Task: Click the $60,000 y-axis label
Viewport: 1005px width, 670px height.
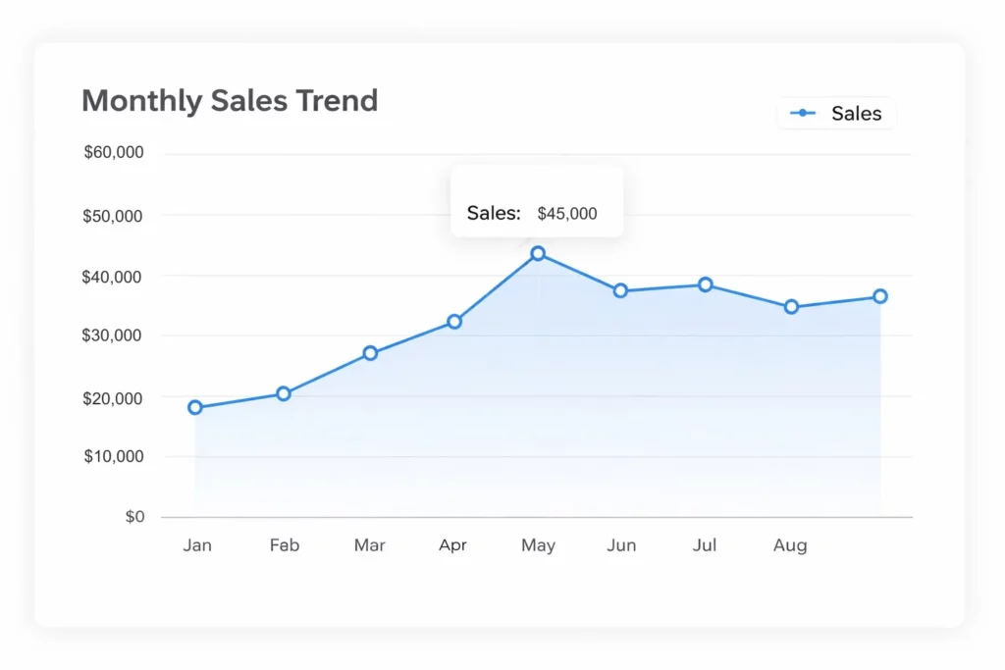Action: click(114, 153)
